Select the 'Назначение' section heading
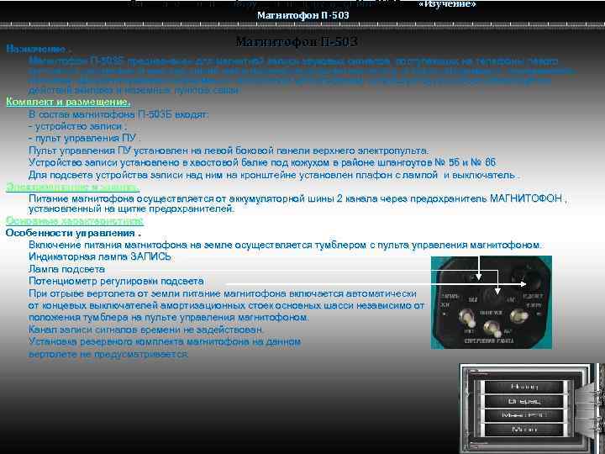The width and height of the screenshot is (605, 454). 37,49
